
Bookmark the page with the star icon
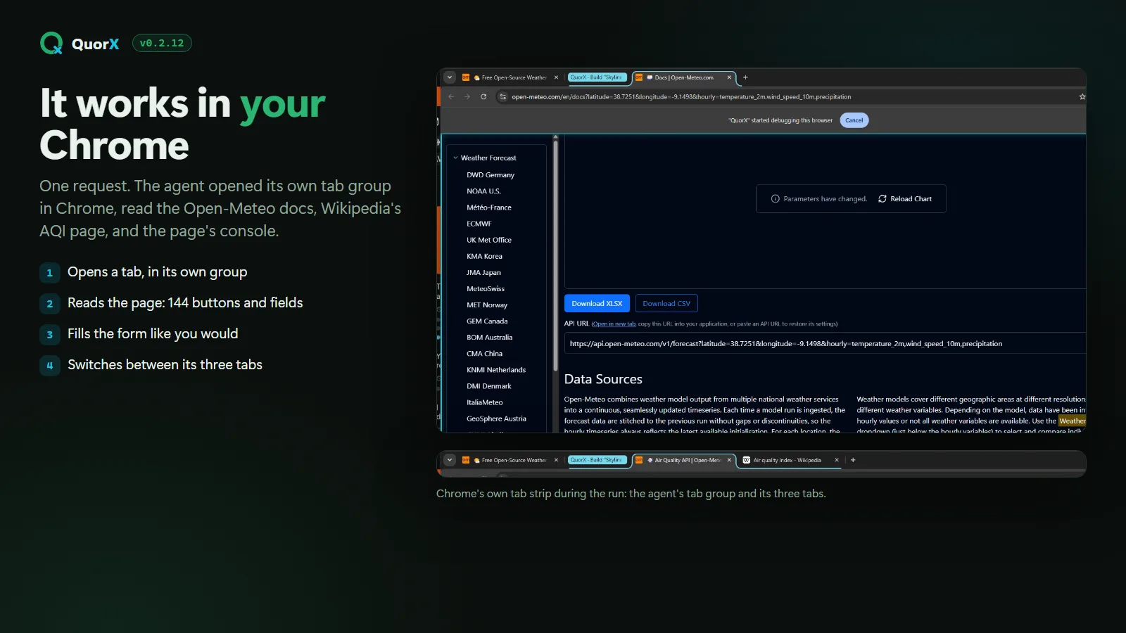[1082, 97]
